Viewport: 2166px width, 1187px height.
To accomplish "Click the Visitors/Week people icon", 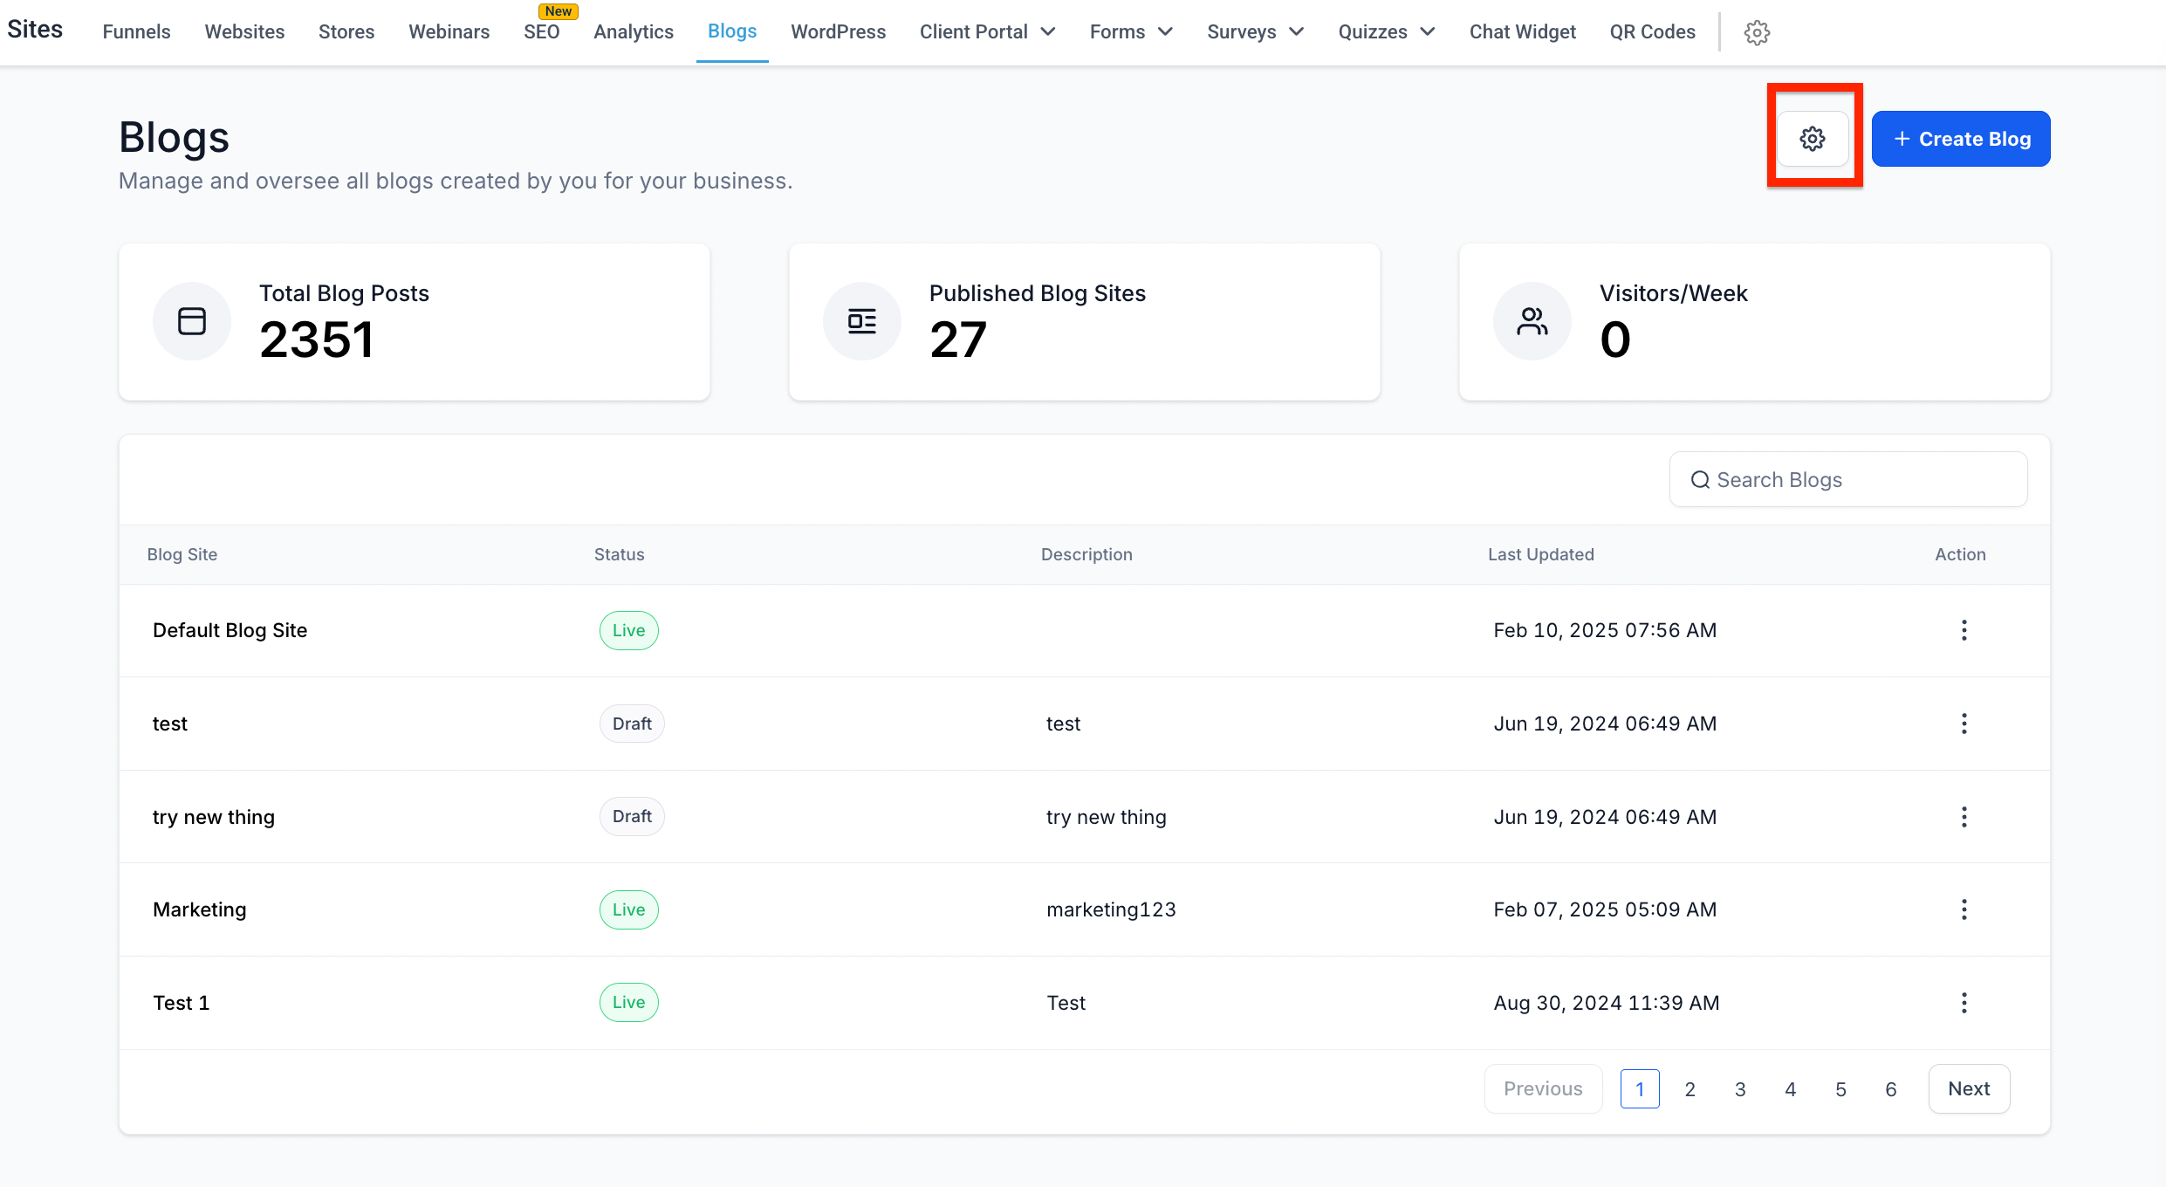I will pyautogui.click(x=1532, y=321).
